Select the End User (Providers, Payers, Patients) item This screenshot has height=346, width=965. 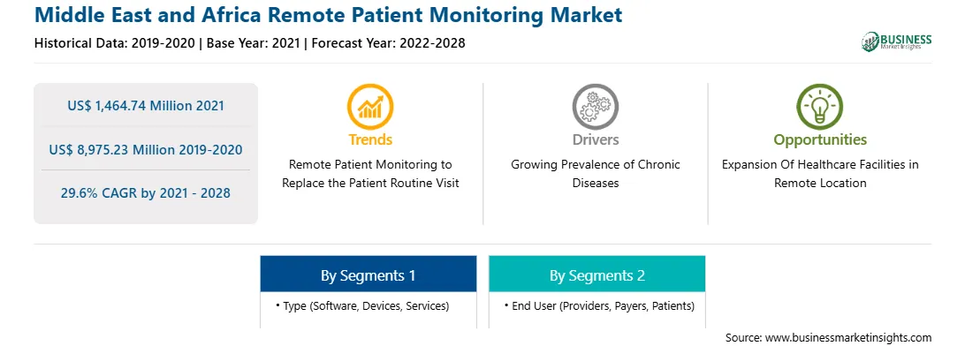pos(599,305)
